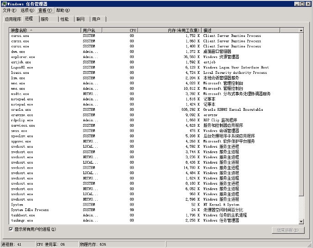Sort by 映像名称 column header
This screenshot has width=313, height=248.
pos(45,31)
